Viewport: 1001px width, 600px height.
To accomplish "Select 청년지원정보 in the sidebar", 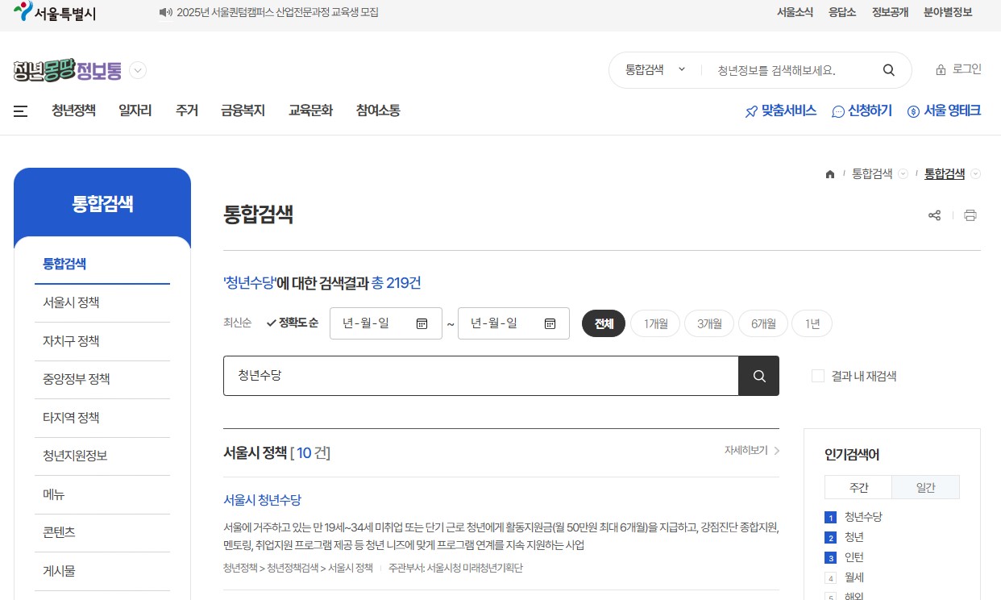I will 102,456.
